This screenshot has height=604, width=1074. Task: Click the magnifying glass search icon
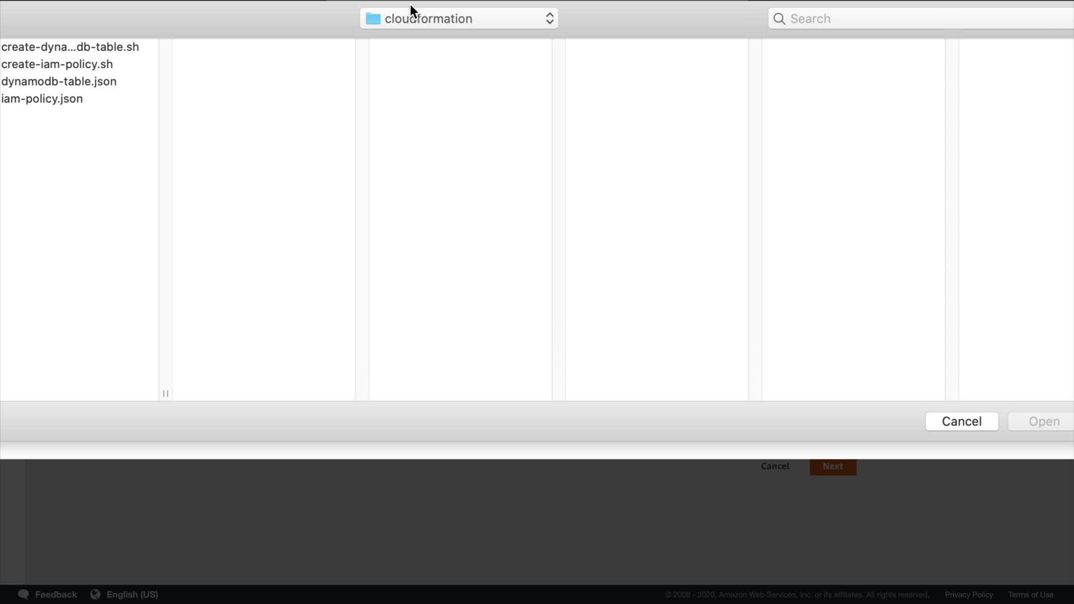(x=779, y=18)
